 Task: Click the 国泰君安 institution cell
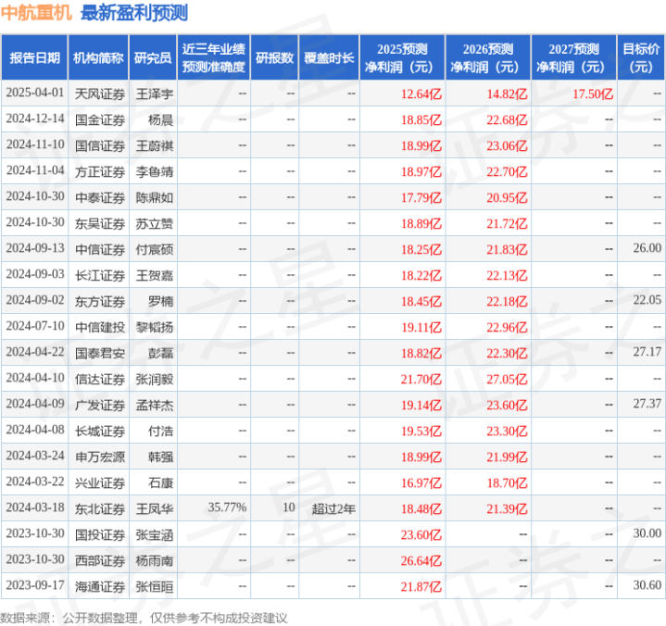(x=100, y=353)
